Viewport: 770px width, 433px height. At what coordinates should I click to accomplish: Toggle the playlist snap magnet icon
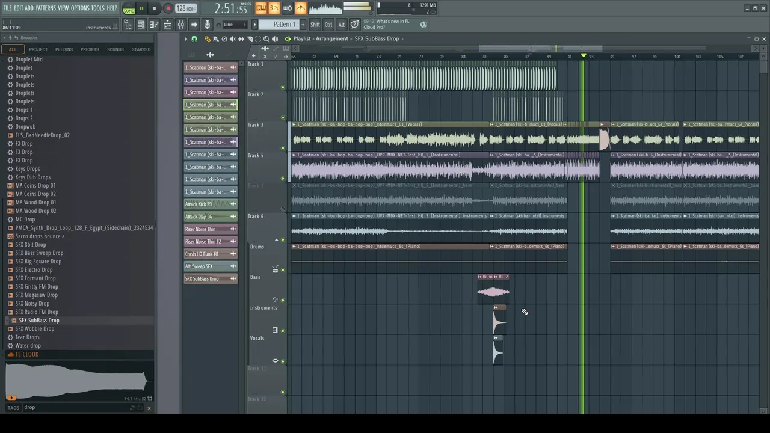(x=194, y=38)
